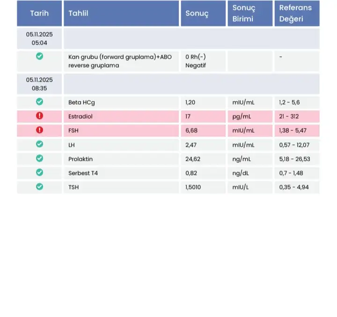The image size is (337, 317).
Task: Click the Sonuç column header
Action: coord(197,13)
